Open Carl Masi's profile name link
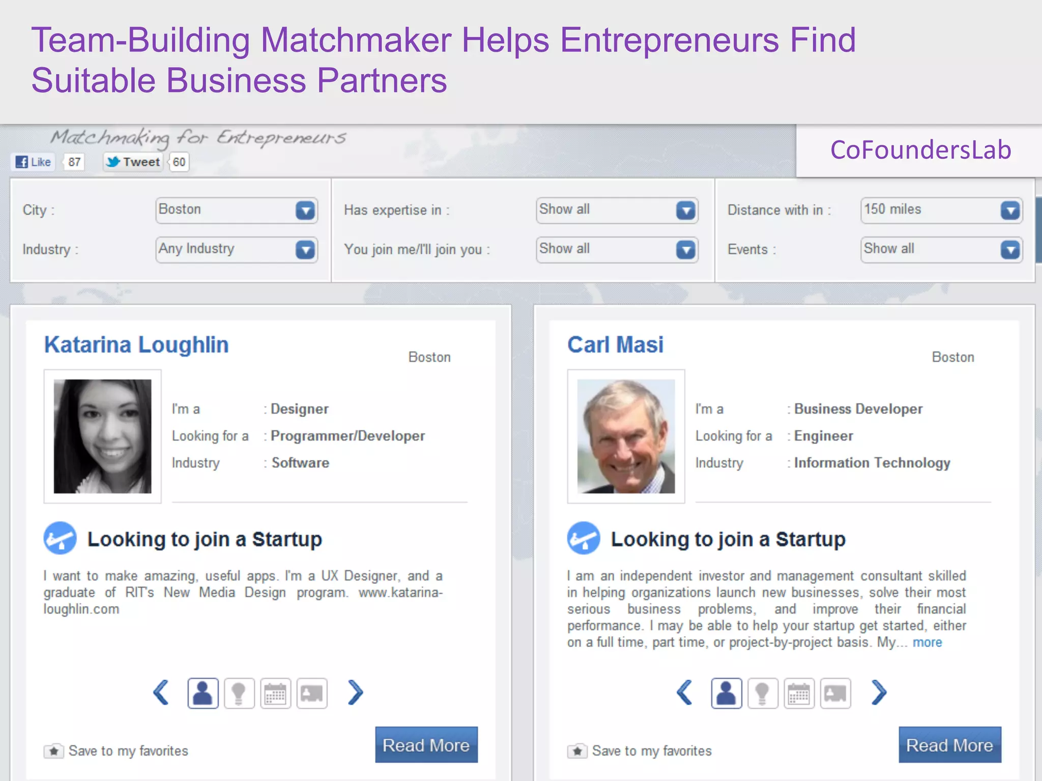This screenshot has height=781, width=1042. coord(615,345)
